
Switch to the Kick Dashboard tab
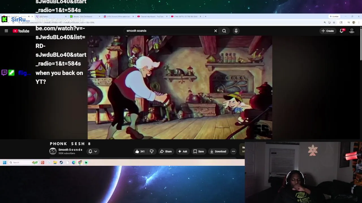[85, 16]
